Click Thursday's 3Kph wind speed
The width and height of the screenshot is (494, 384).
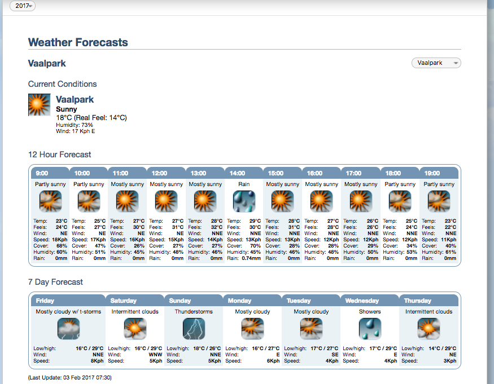point(450,361)
